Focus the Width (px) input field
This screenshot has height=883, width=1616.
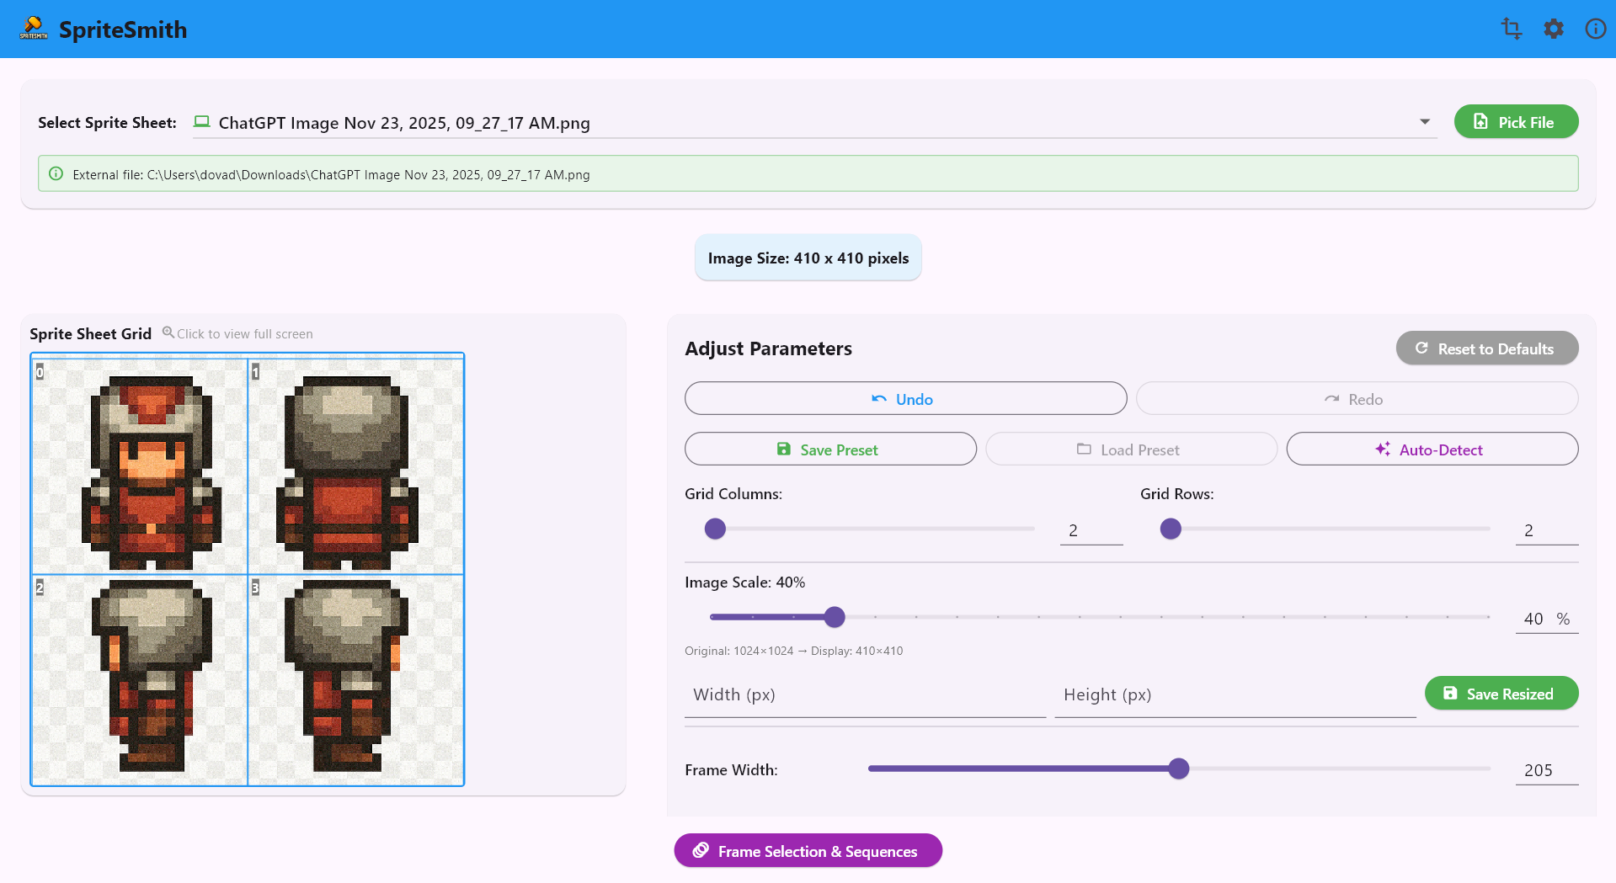coord(866,695)
